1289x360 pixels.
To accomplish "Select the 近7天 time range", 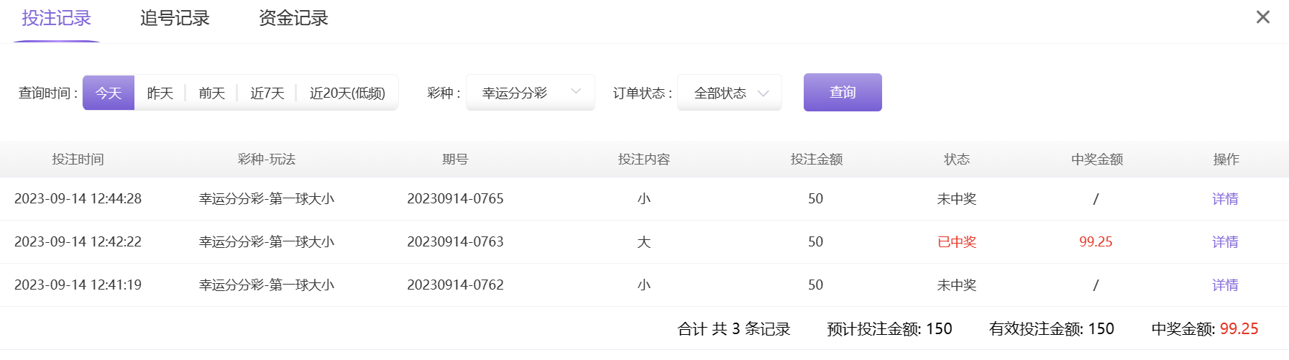I will coord(267,93).
